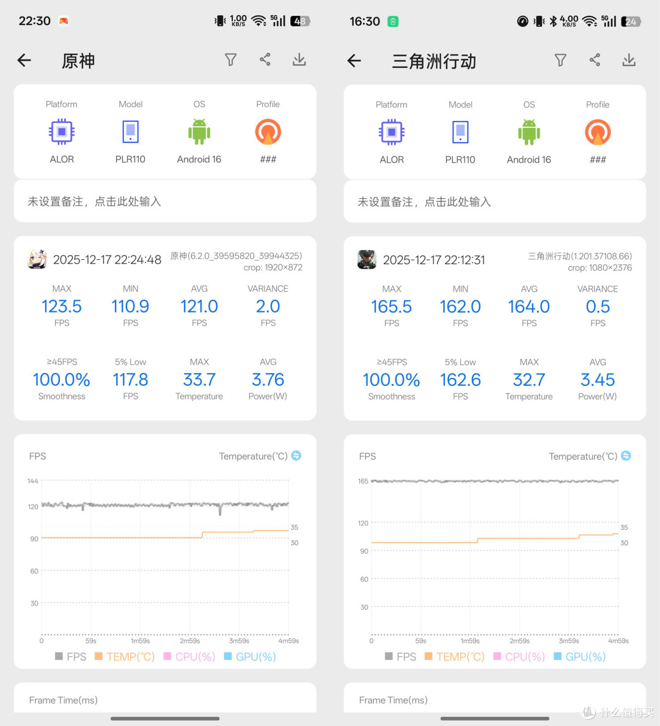The height and width of the screenshot is (726, 660).
Task: Select the 原神 MIN value 110.9
Action: (x=130, y=306)
